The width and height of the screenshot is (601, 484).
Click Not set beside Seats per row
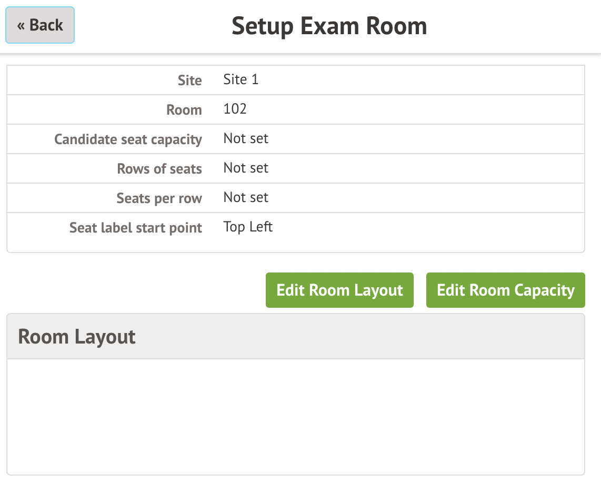point(246,197)
